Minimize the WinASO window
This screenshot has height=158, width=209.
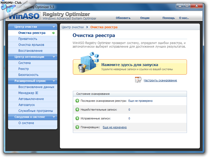click(180, 6)
